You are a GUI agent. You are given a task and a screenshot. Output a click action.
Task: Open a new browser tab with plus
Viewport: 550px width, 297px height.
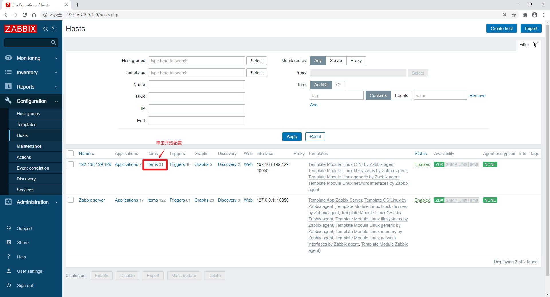[77, 5]
